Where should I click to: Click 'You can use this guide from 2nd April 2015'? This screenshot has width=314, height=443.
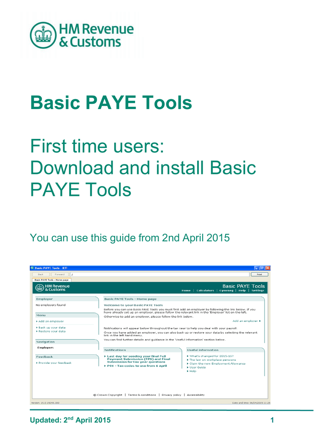129,238
